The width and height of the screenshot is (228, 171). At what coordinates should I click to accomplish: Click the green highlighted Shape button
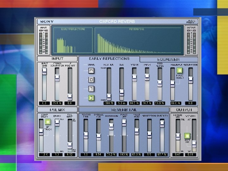click(x=91, y=98)
